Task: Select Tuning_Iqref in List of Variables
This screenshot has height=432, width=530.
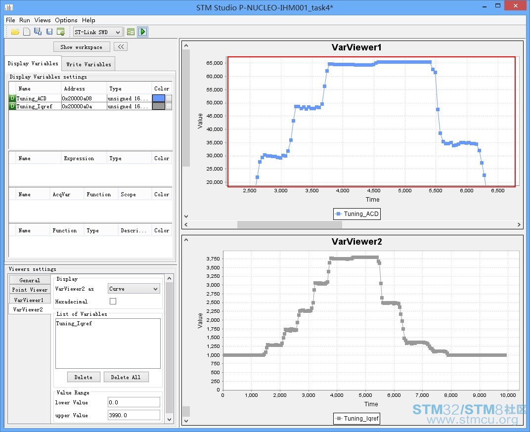Action: click(74, 323)
